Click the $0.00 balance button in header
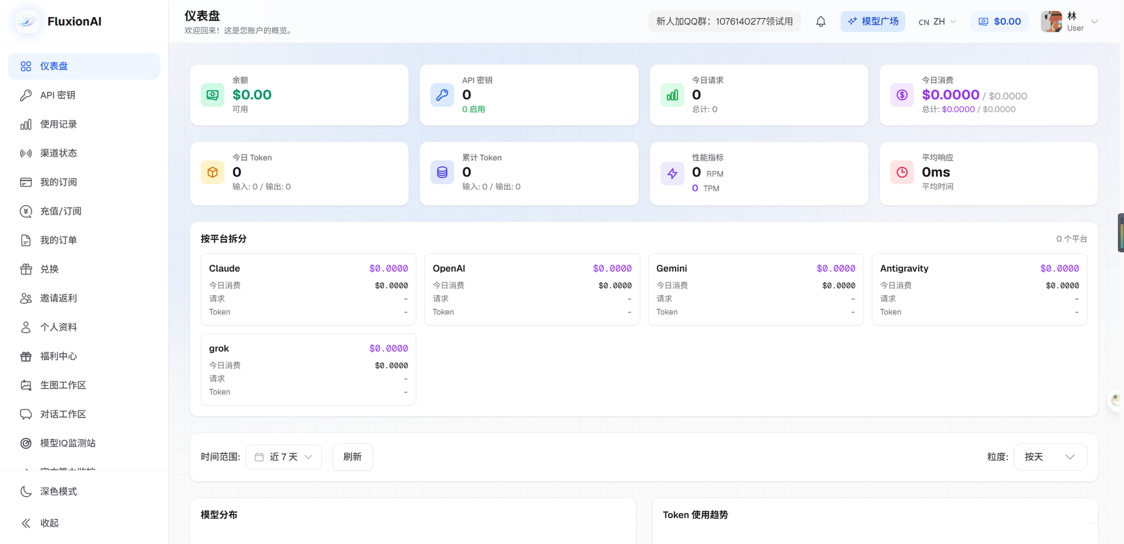 coord(1000,22)
